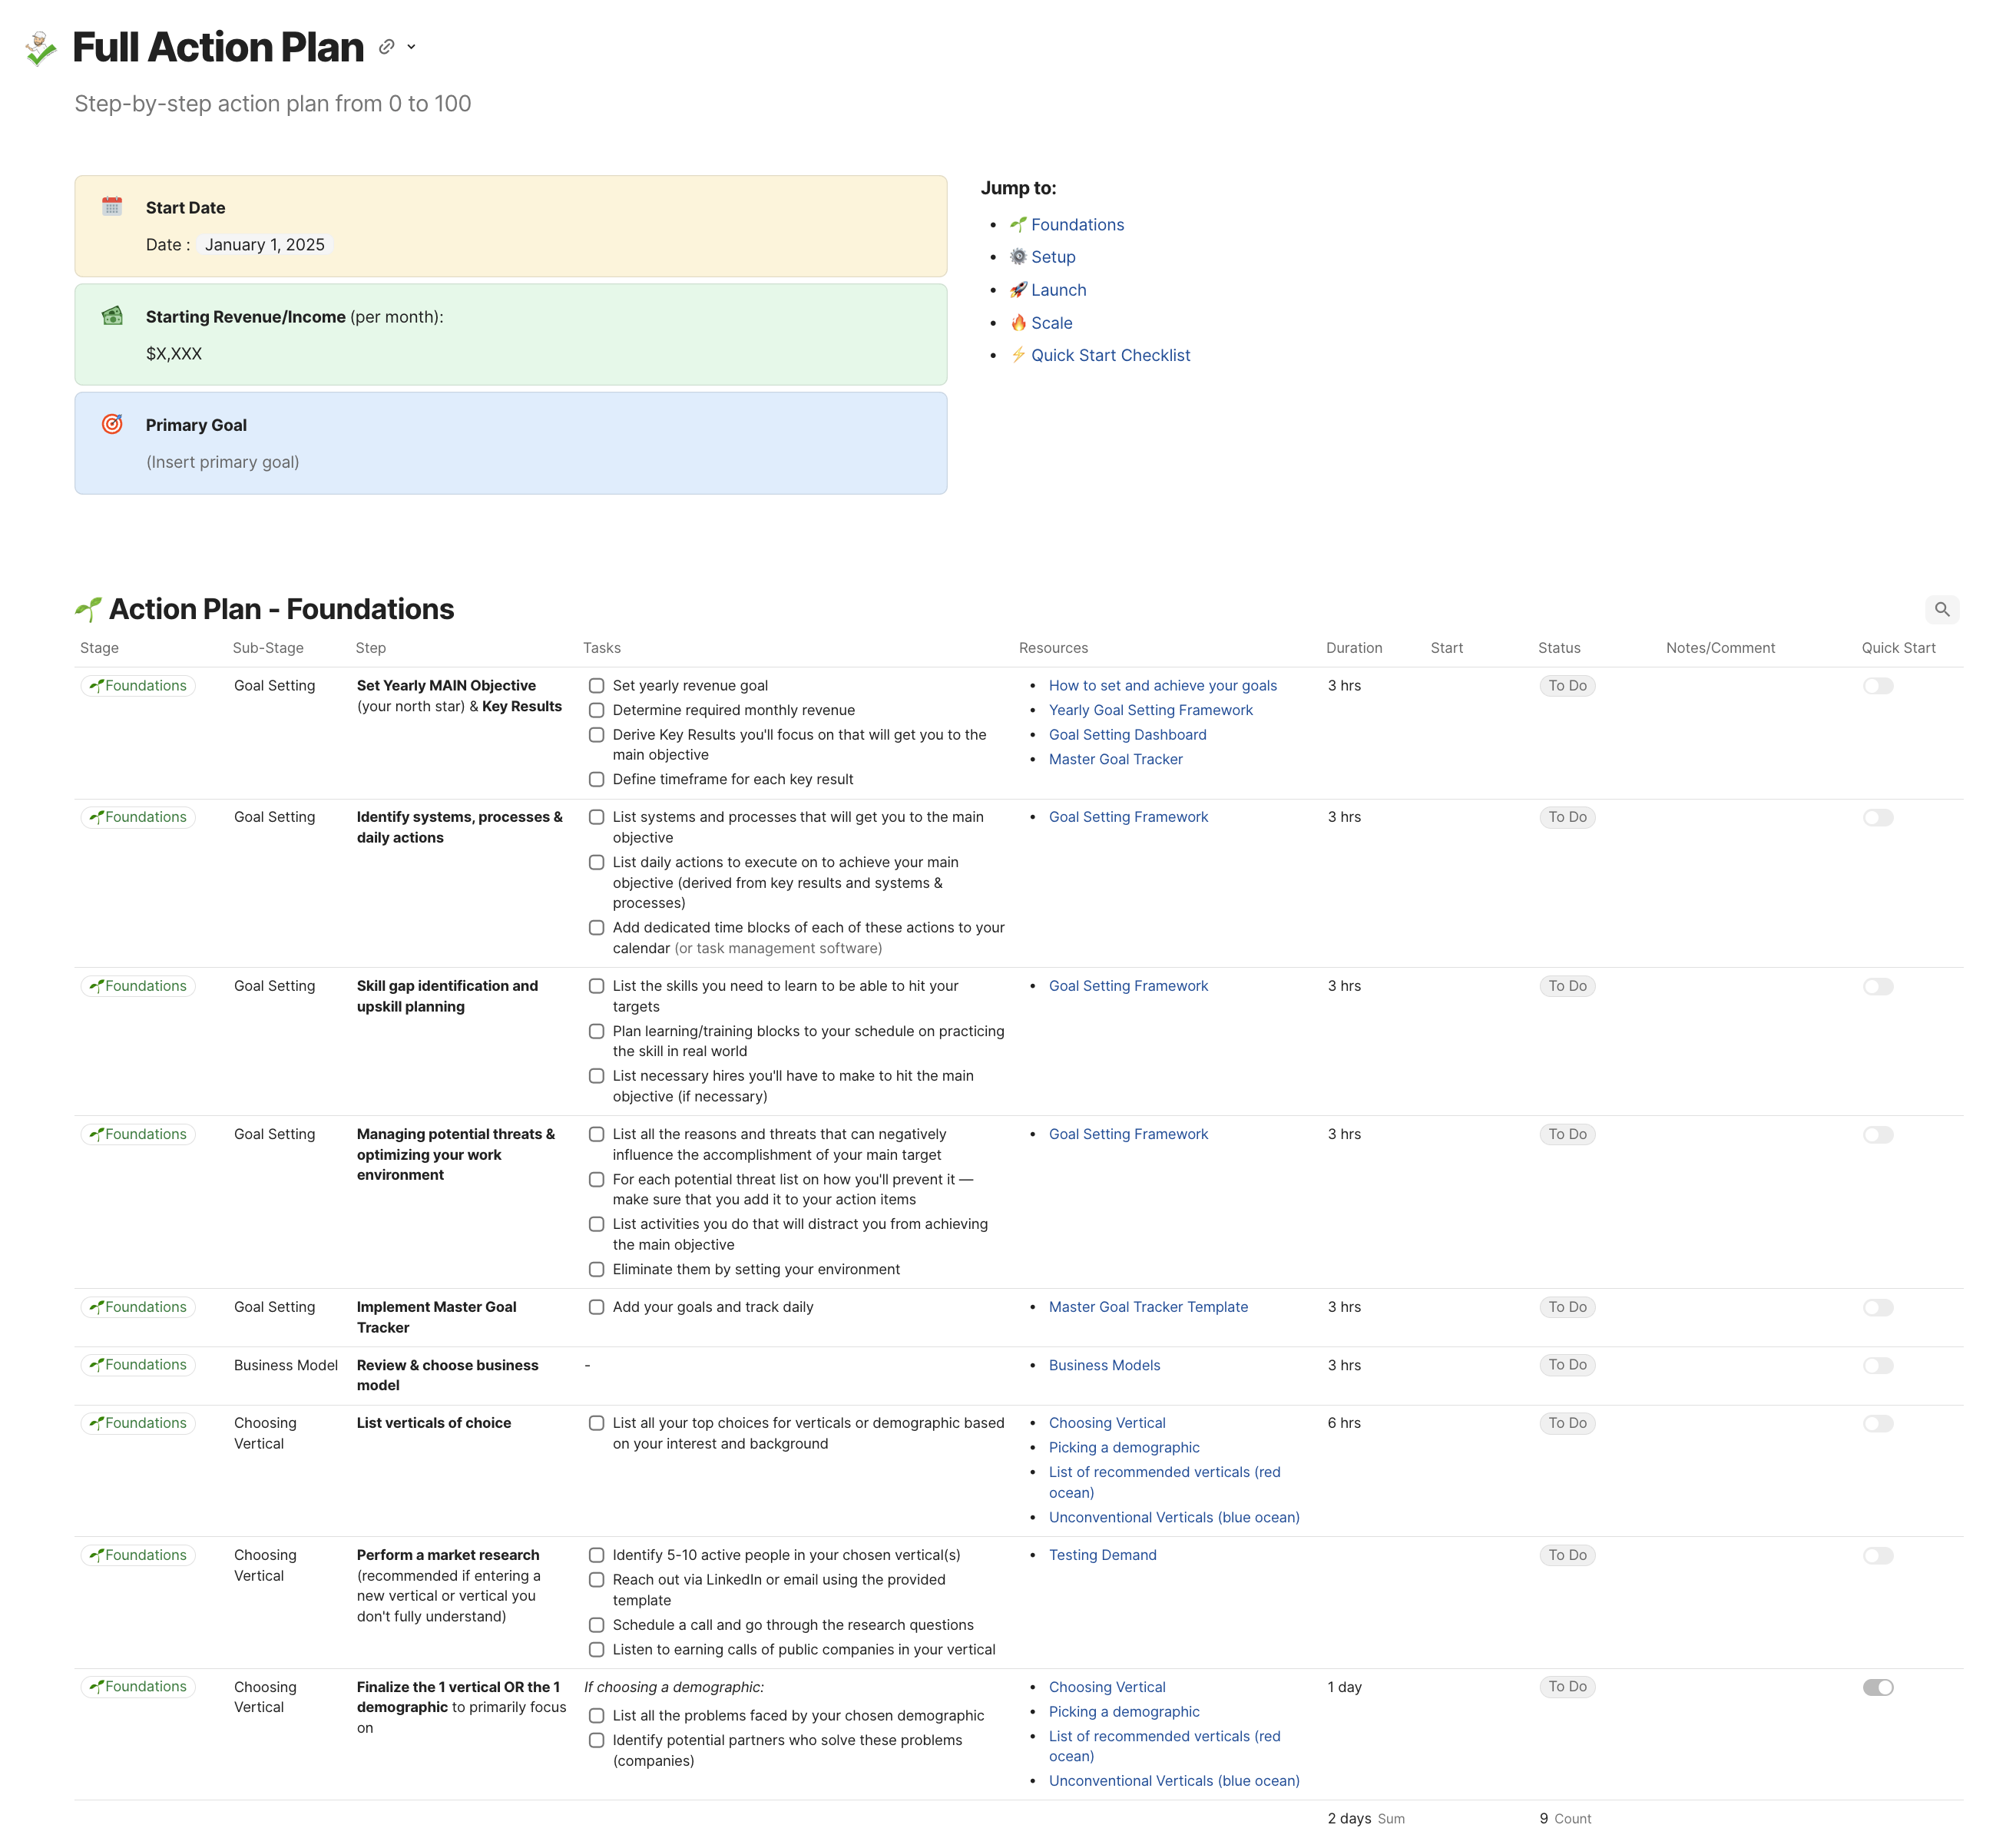Click the copy link icon beside the title

(386, 47)
